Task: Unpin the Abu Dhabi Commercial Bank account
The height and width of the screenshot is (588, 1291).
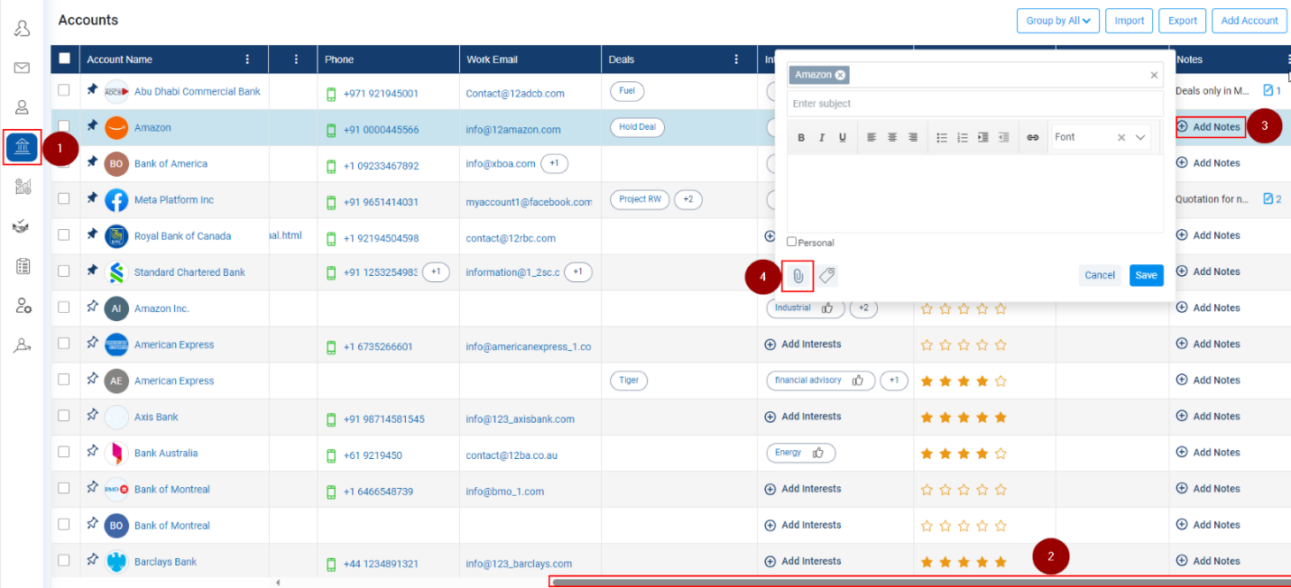Action: (92, 90)
